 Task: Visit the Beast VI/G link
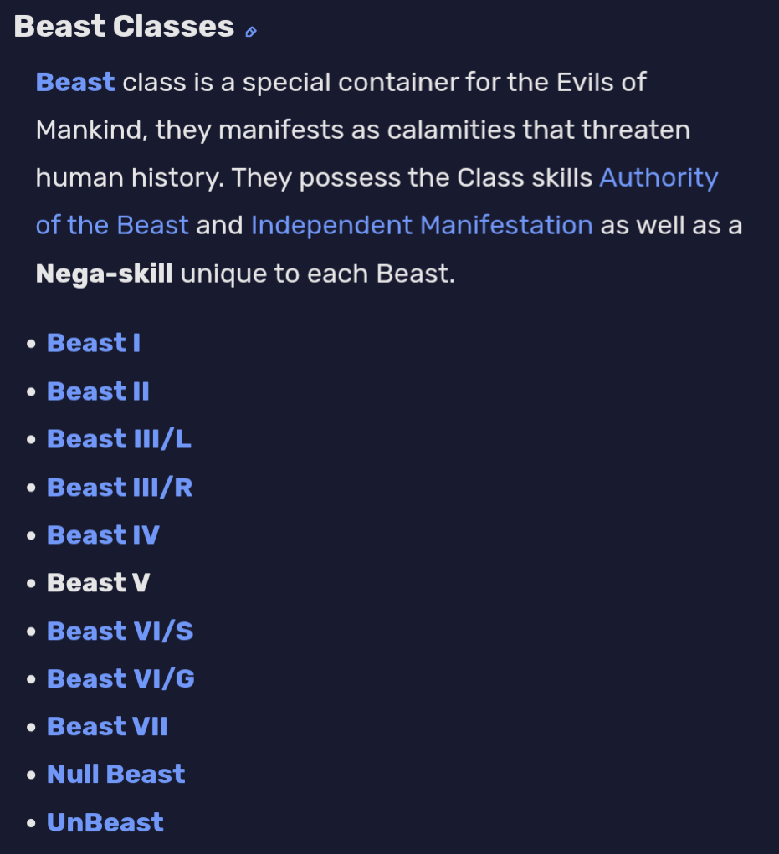click(121, 678)
